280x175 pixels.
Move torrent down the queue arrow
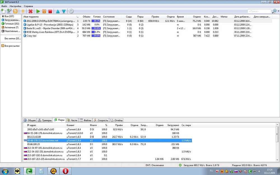[64, 11]
